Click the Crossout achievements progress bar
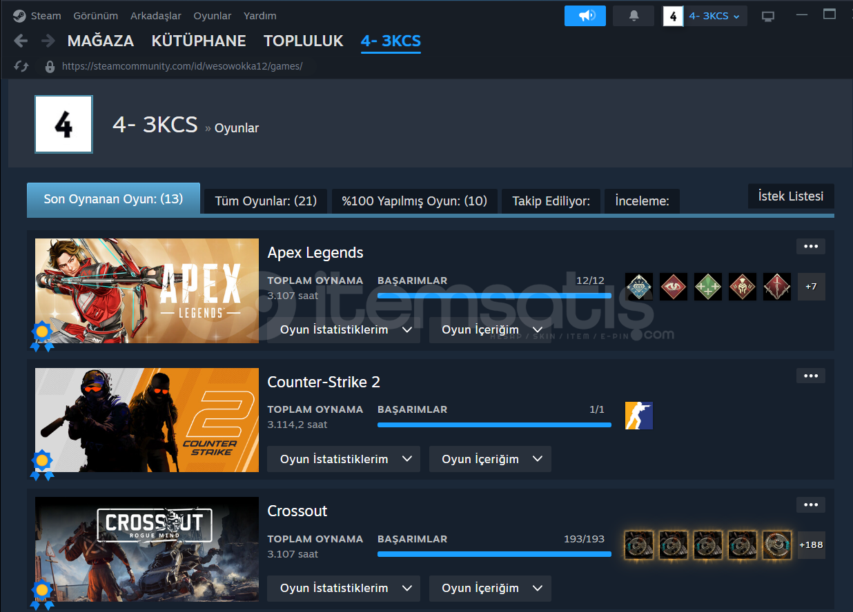Viewport: 853px width, 612px height. [494, 554]
